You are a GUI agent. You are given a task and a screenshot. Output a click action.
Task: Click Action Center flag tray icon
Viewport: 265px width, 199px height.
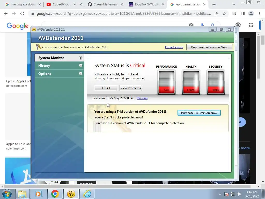tap(226, 194)
